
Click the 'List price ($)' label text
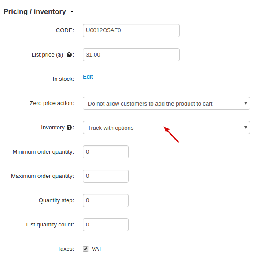pos(47,55)
